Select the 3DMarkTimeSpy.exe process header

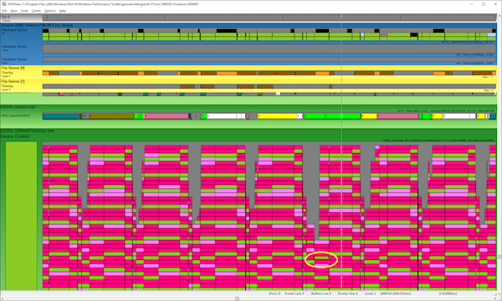pos(27,130)
